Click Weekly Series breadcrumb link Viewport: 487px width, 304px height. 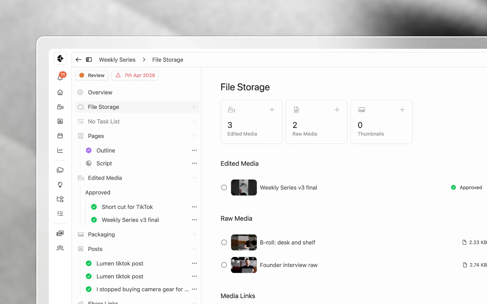[x=117, y=59]
